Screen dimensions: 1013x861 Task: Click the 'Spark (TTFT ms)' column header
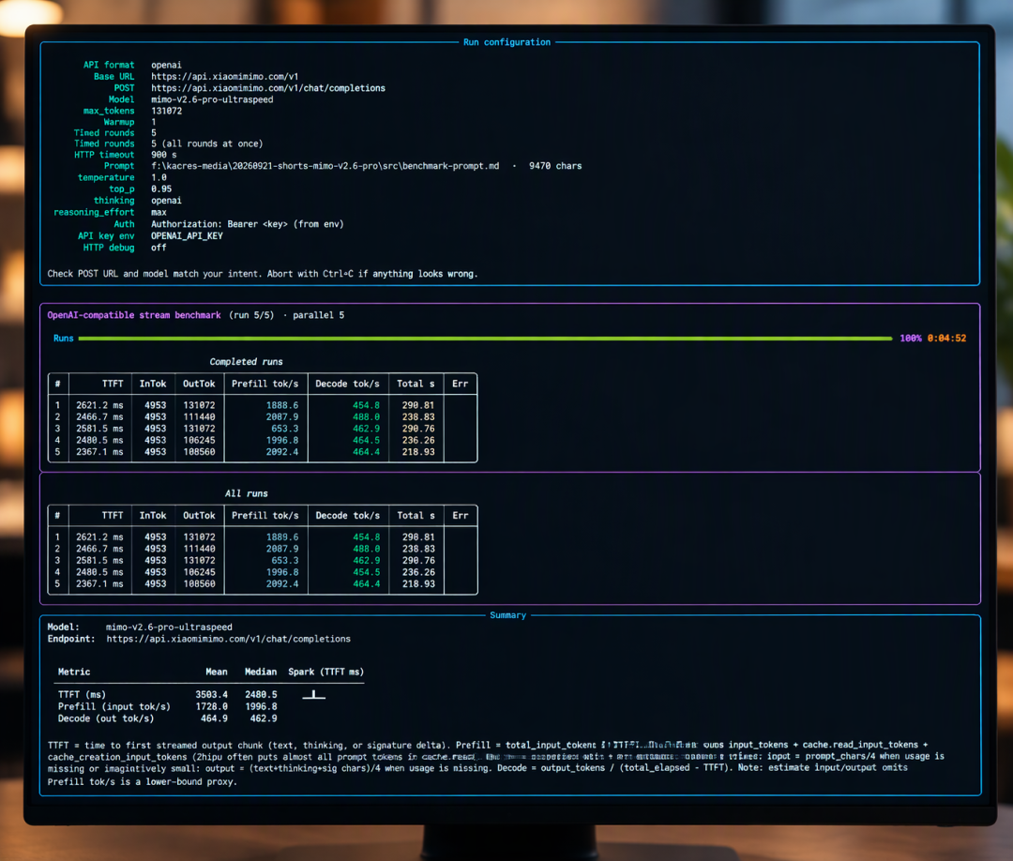(325, 672)
